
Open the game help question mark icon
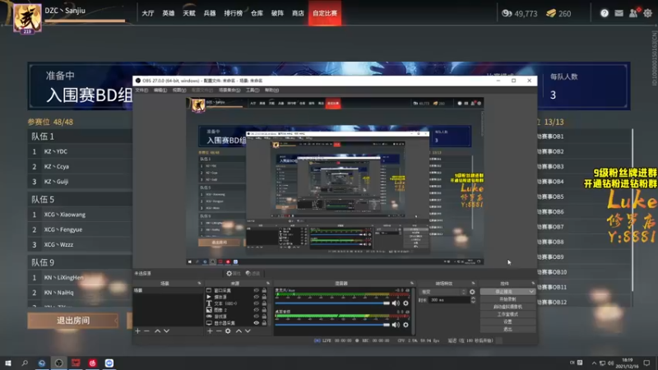point(605,13)
